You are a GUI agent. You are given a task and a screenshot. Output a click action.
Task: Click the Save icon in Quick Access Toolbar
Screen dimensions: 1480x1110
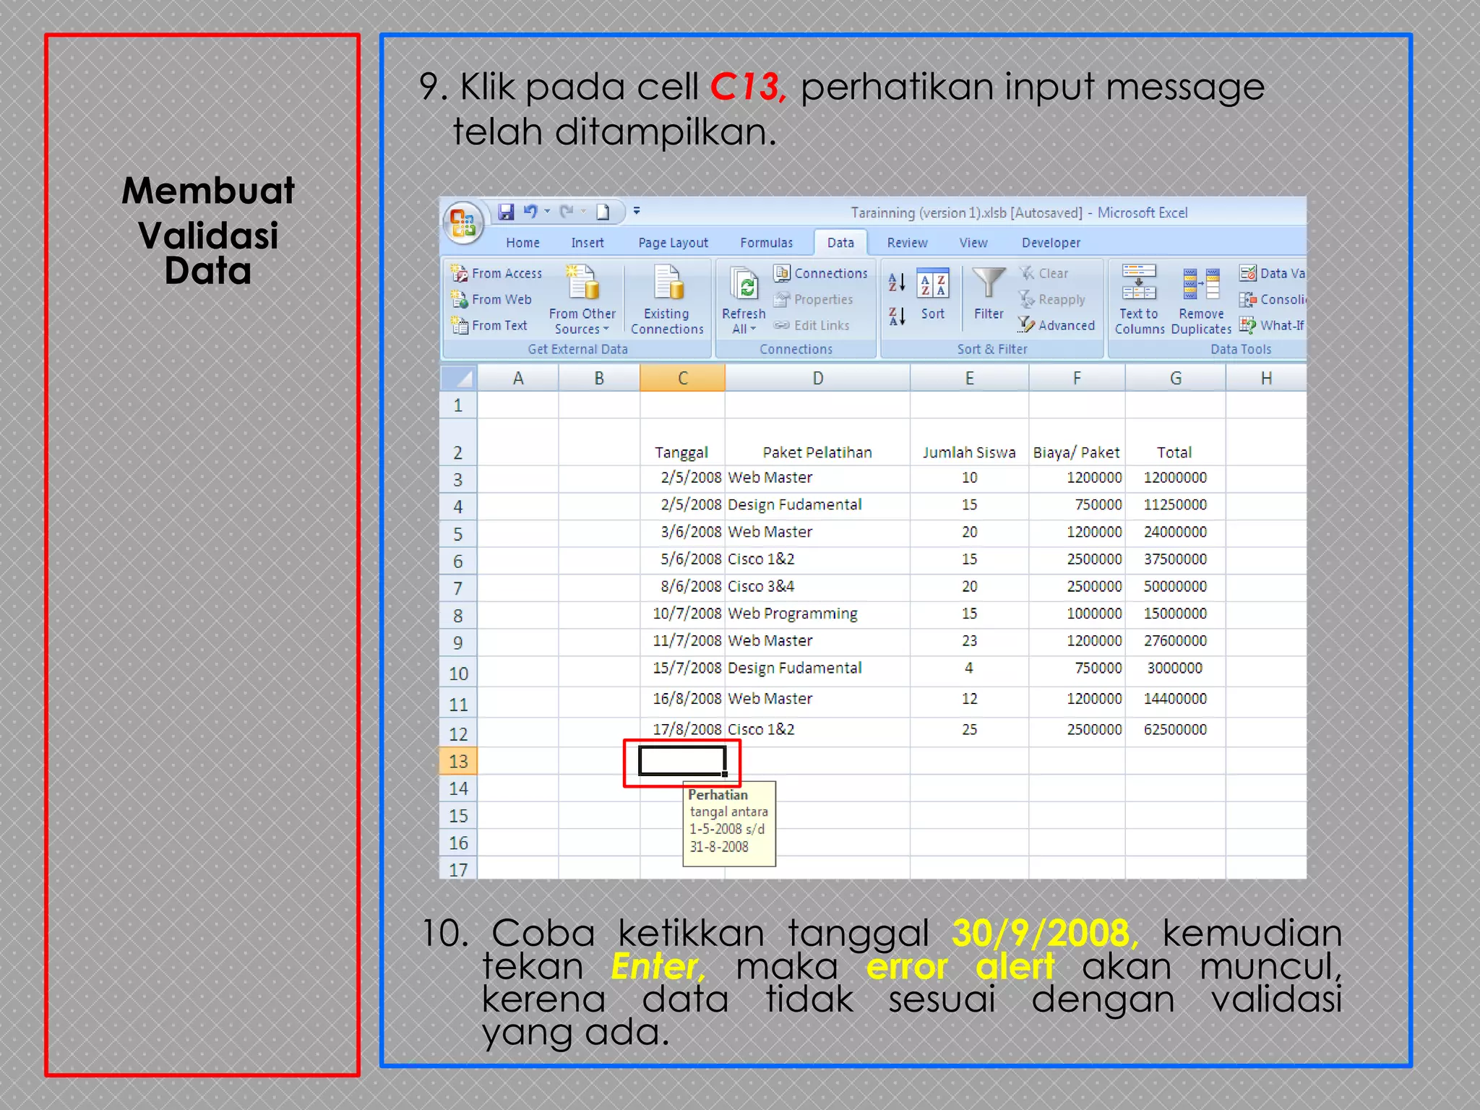(507, 212)
